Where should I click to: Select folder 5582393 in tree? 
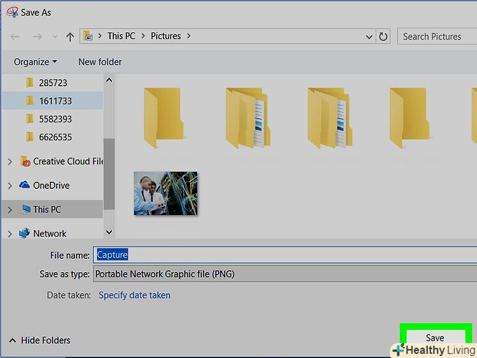52,119
